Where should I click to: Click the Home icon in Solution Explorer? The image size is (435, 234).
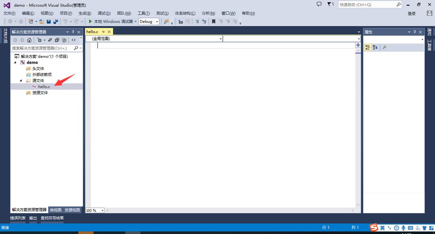tap(29, 40)
